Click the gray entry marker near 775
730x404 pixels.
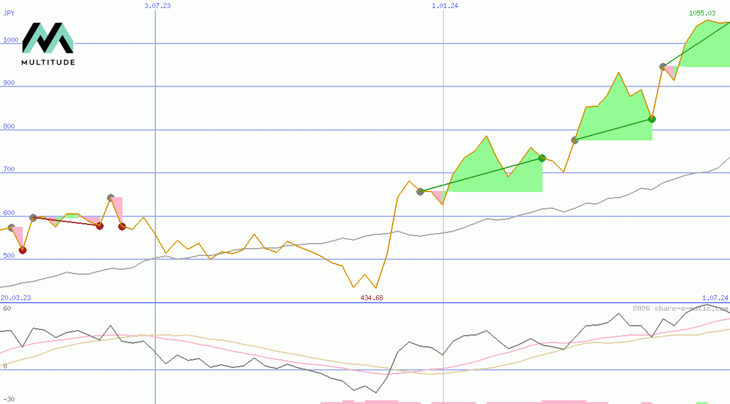point(575,140)
